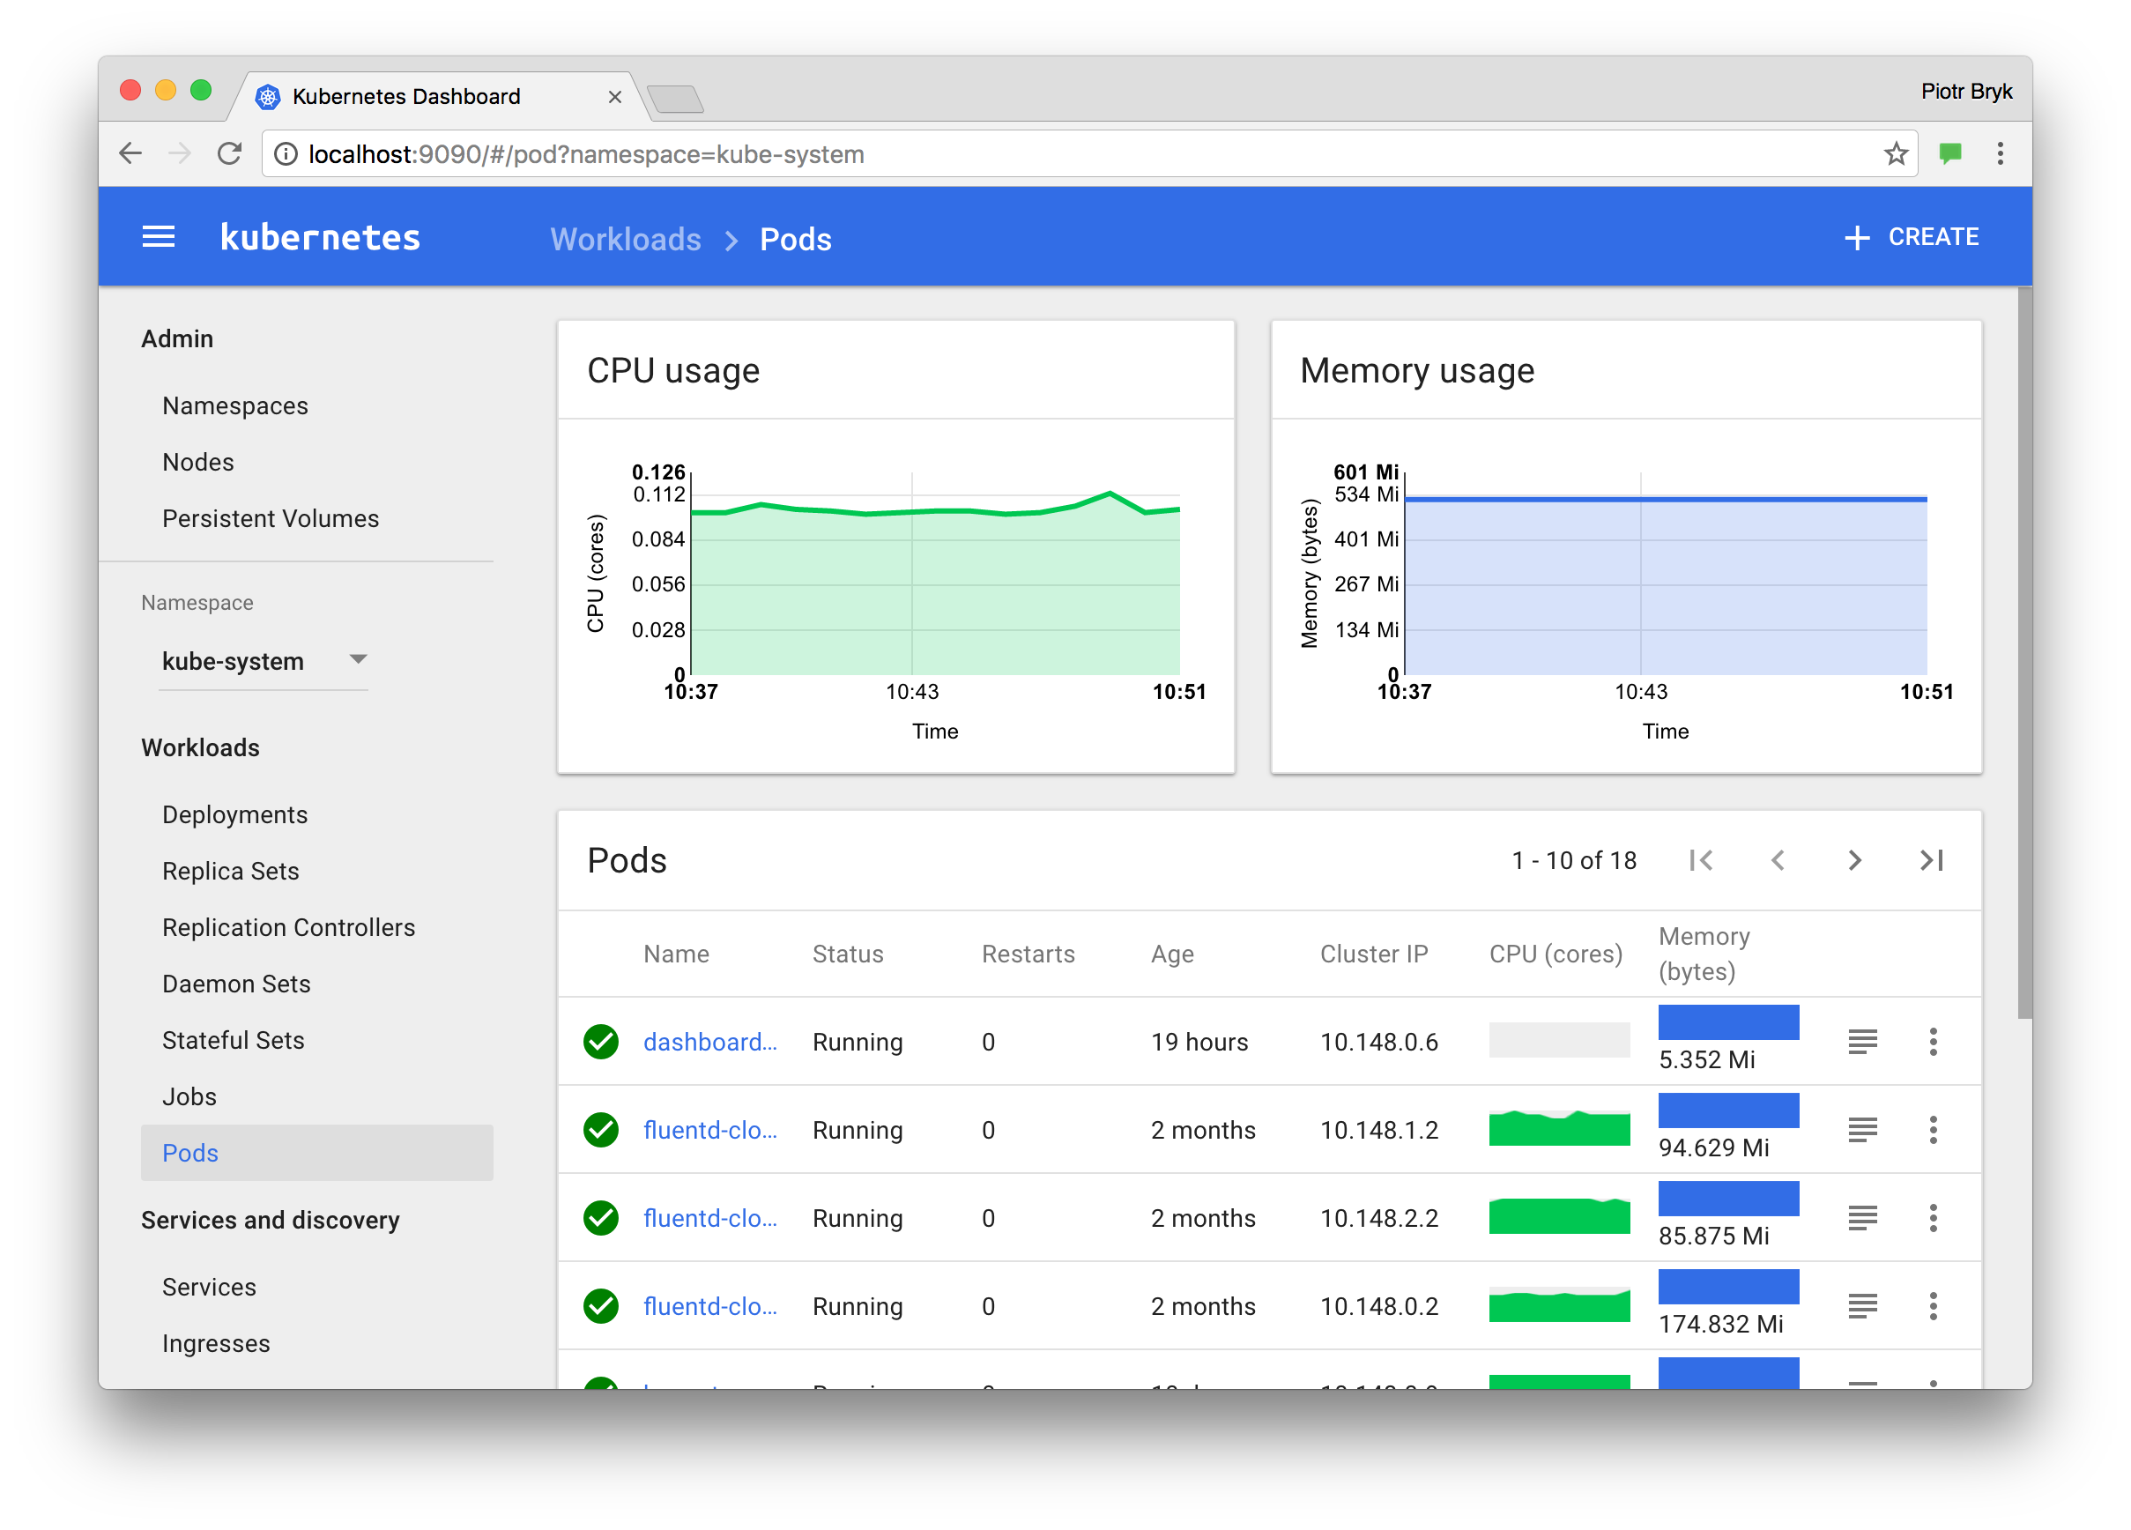Click the Memory usage graph area
This screenshot has height=1530, width=2131.
(1665, 573)
